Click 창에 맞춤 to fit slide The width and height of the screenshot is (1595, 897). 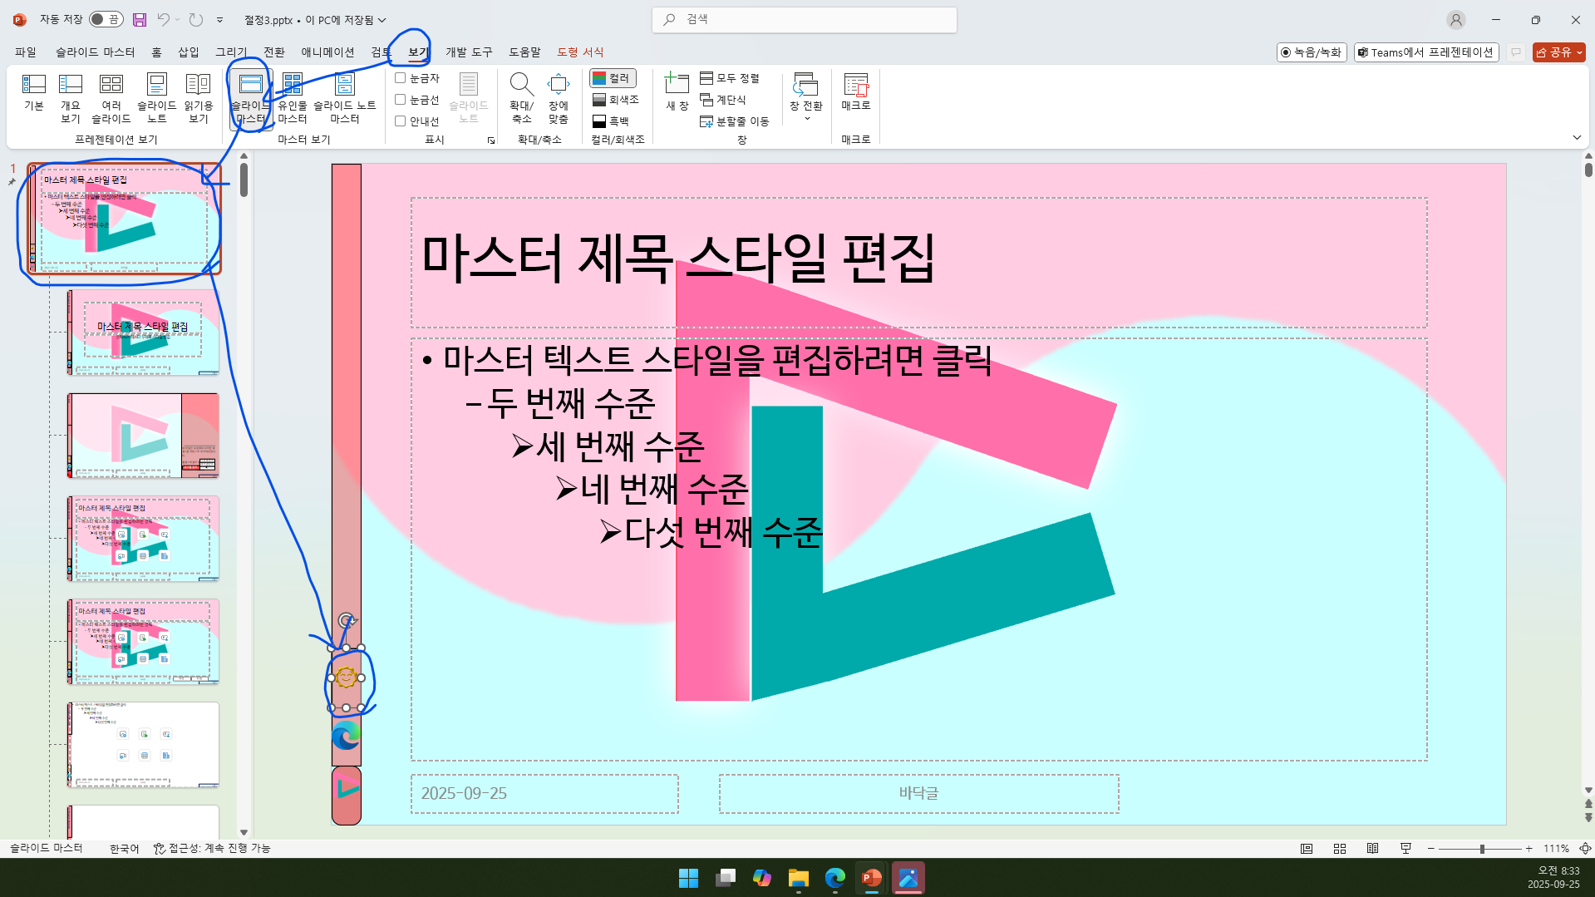pyautogui.click(x=557, y=94)
